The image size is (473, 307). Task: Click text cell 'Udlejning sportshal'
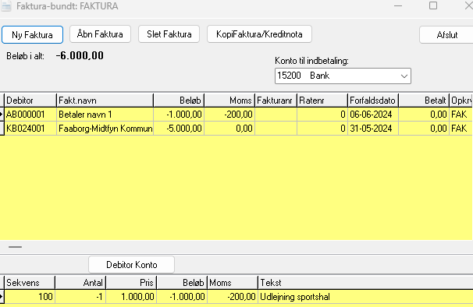click(365, 297)
